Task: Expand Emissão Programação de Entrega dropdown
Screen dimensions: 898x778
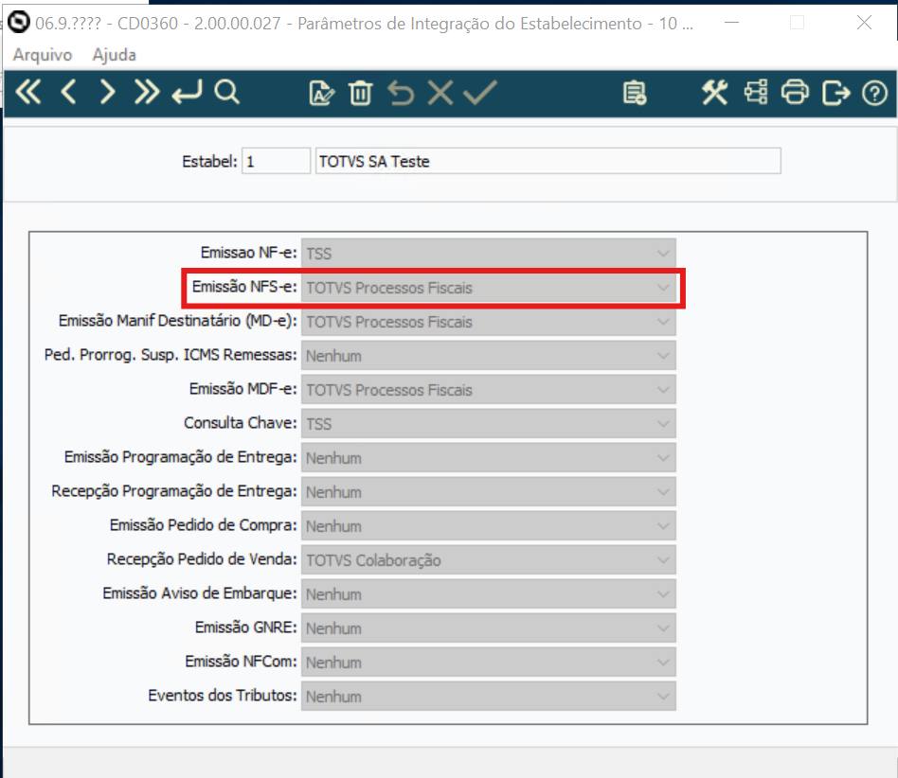Action: [x=489, y=458]
